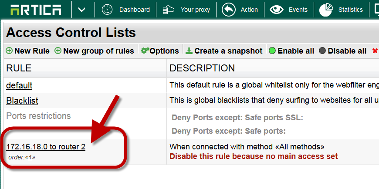Click the Blacklist rule description text

click(x=274, y=100)
